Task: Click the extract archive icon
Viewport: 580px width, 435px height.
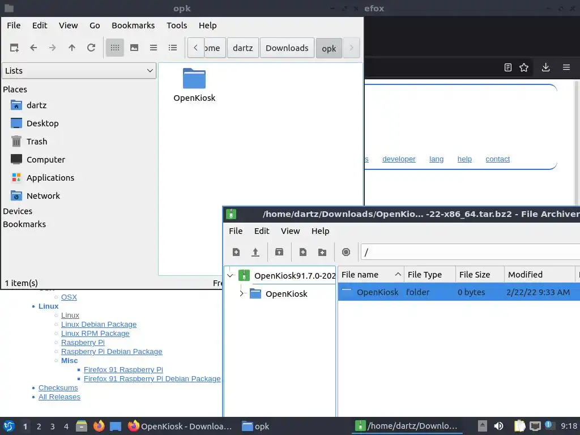Action: pyautogui.click(x=279, y=252)
